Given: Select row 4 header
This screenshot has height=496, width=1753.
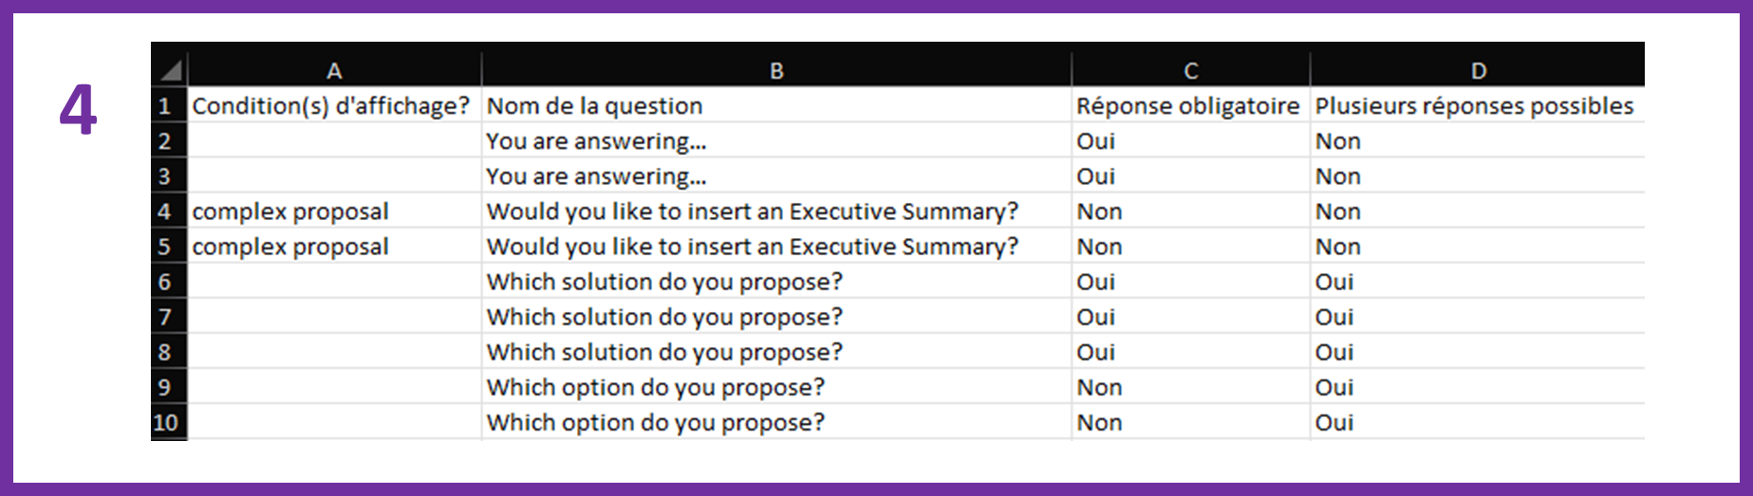Looking at the screenshot, I should pos(165,211).
